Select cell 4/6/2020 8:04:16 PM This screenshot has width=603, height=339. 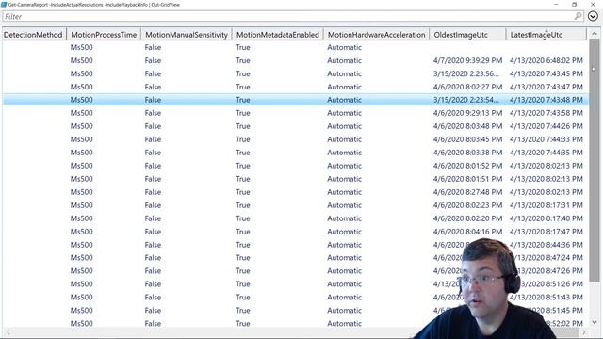(467, 232)
